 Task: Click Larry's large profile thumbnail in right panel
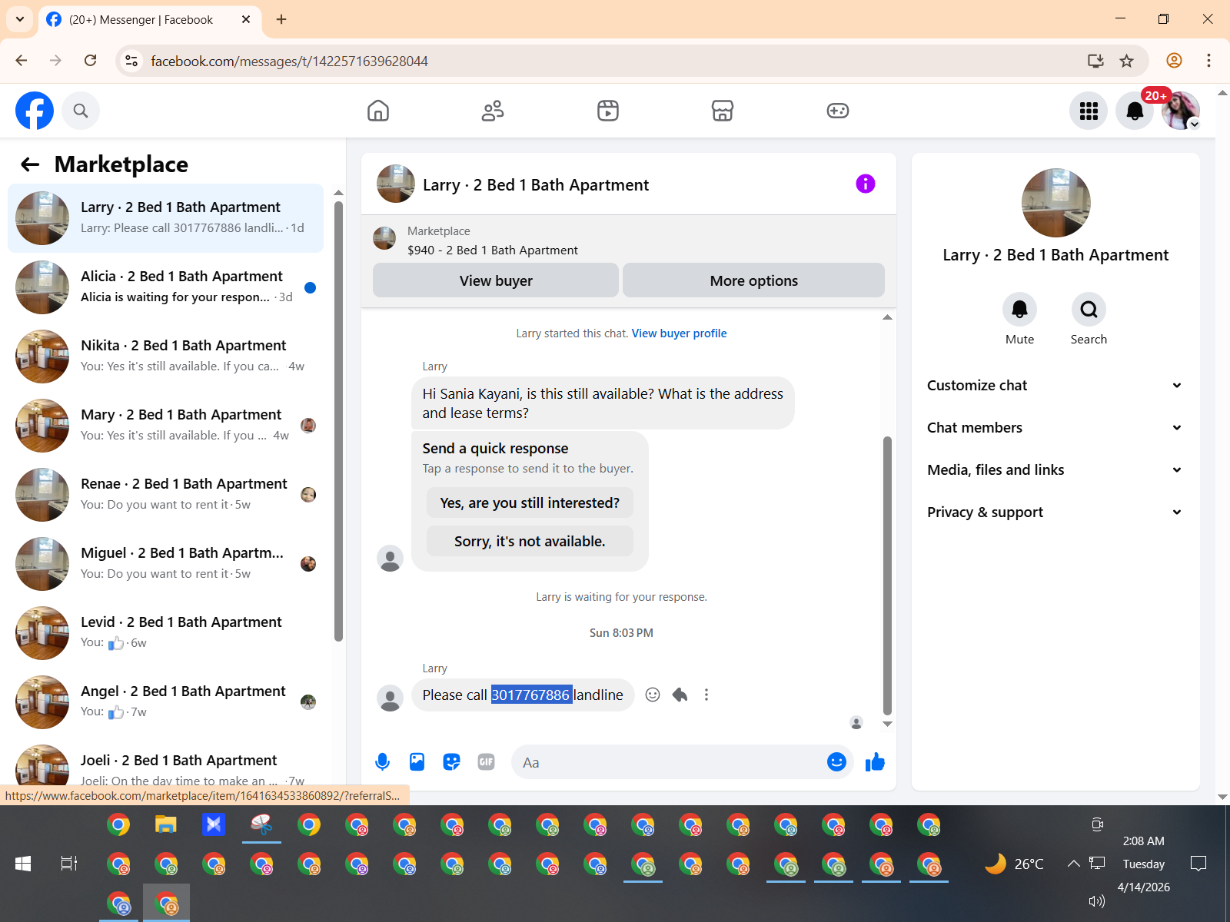coord(1055,203)
